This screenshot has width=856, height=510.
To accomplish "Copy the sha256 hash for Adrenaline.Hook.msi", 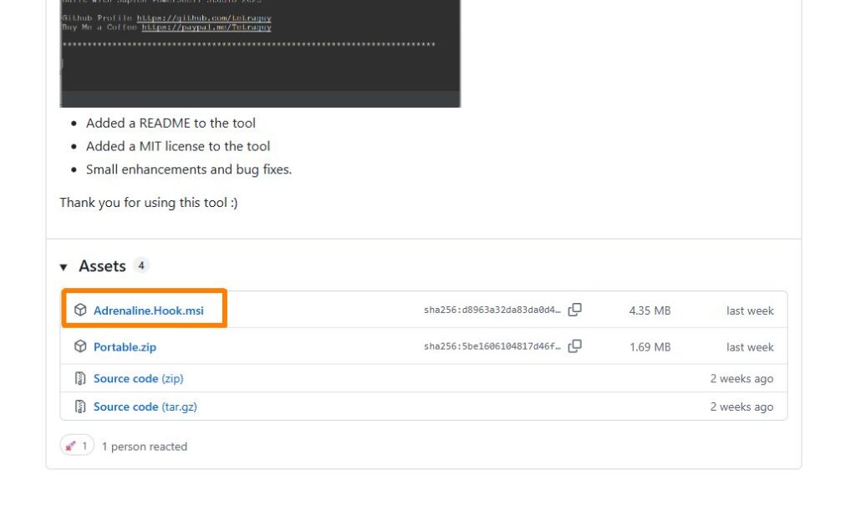I will click(x=575, y=310).
